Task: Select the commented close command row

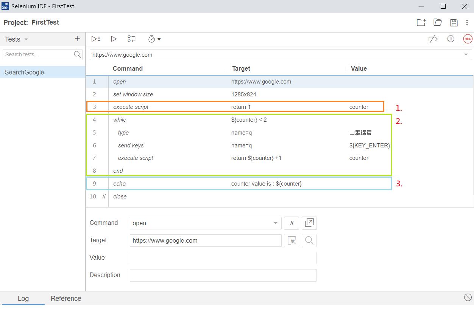Action: (280, 197)
